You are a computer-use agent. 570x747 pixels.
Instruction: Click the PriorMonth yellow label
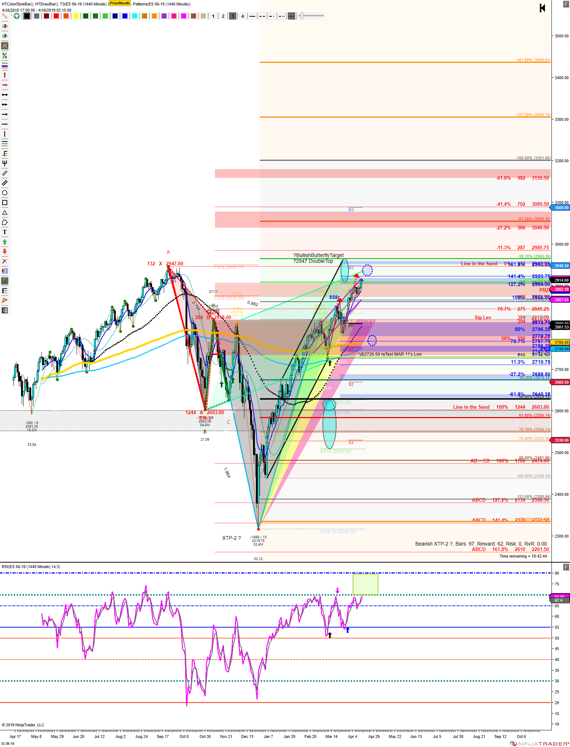point(120,3)
